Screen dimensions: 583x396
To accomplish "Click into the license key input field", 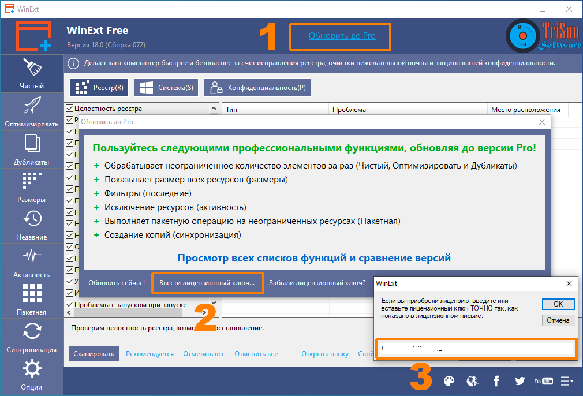I will (476, 349).
